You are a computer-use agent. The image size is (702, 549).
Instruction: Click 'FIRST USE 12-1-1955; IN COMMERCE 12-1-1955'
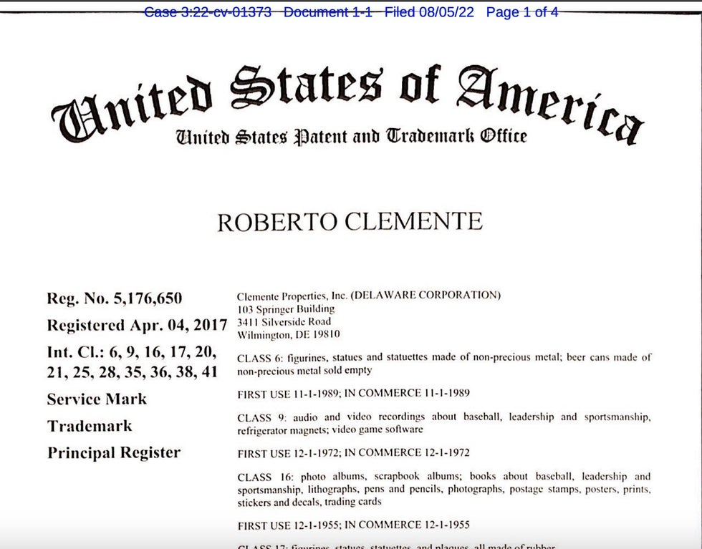[354, 525]
